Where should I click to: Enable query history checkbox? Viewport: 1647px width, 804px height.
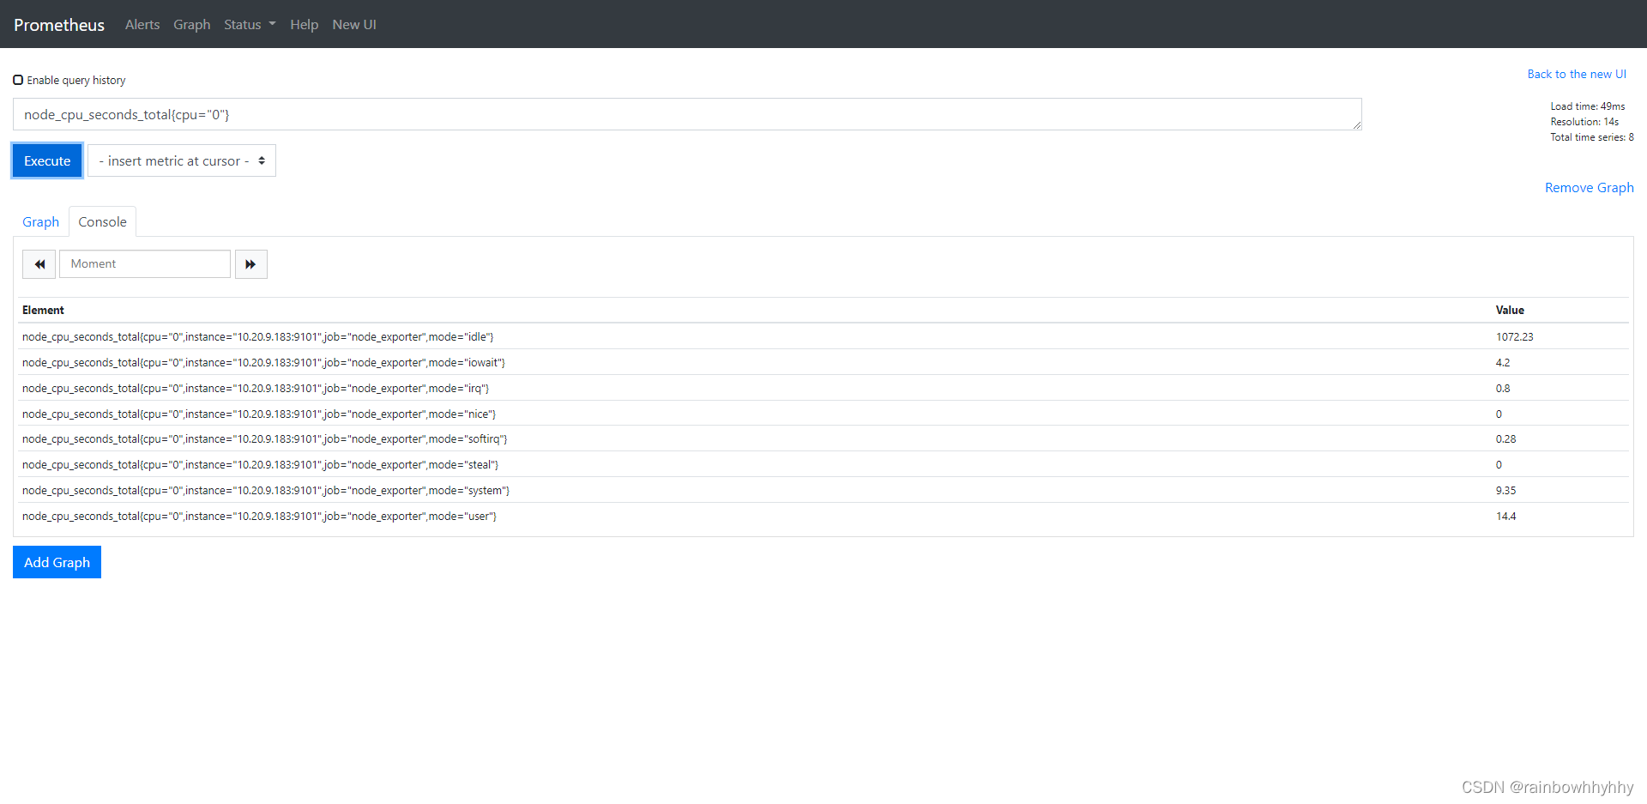18,80
